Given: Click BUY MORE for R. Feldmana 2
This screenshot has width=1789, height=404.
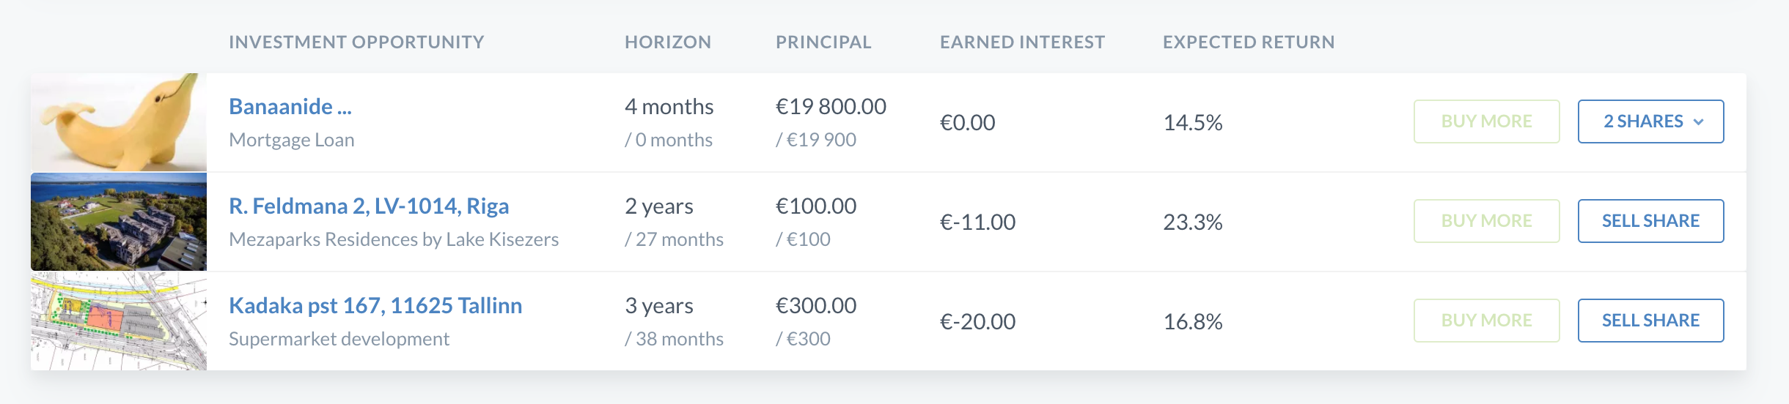Looking at the screenshot, I should click(1486, 221).
